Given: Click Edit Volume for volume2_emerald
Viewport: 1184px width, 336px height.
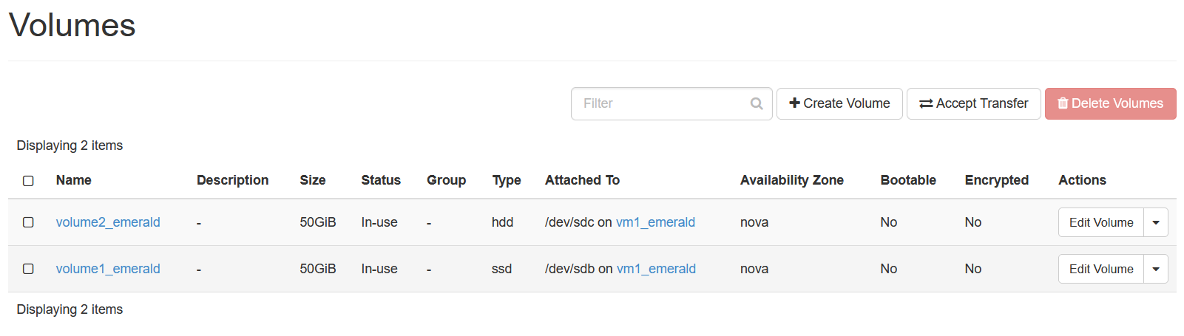Looking at the screenshot, I should [1101, 222].
